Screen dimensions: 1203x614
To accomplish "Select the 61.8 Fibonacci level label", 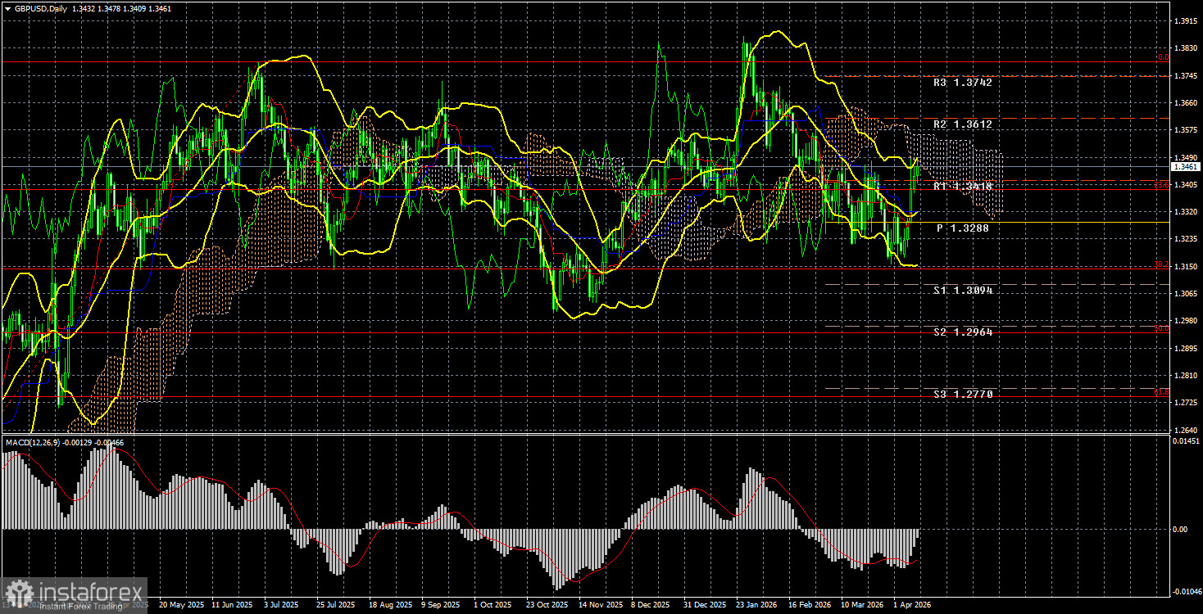I will coord(1160,392).
